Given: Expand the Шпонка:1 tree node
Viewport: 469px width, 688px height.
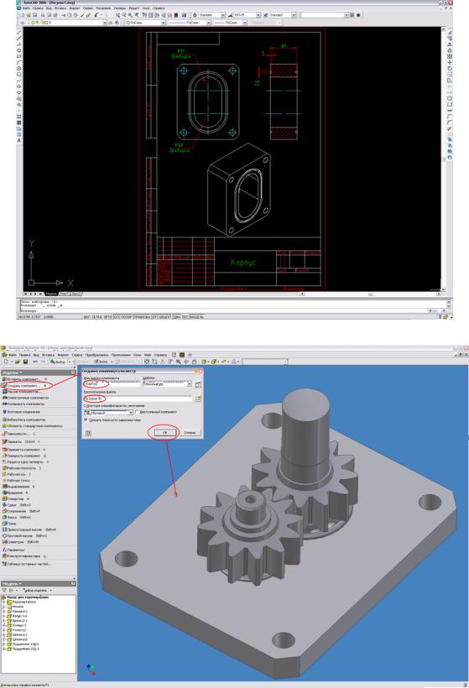Looking at the screenshot, I should pyautogui.click(x=4, y=634).
